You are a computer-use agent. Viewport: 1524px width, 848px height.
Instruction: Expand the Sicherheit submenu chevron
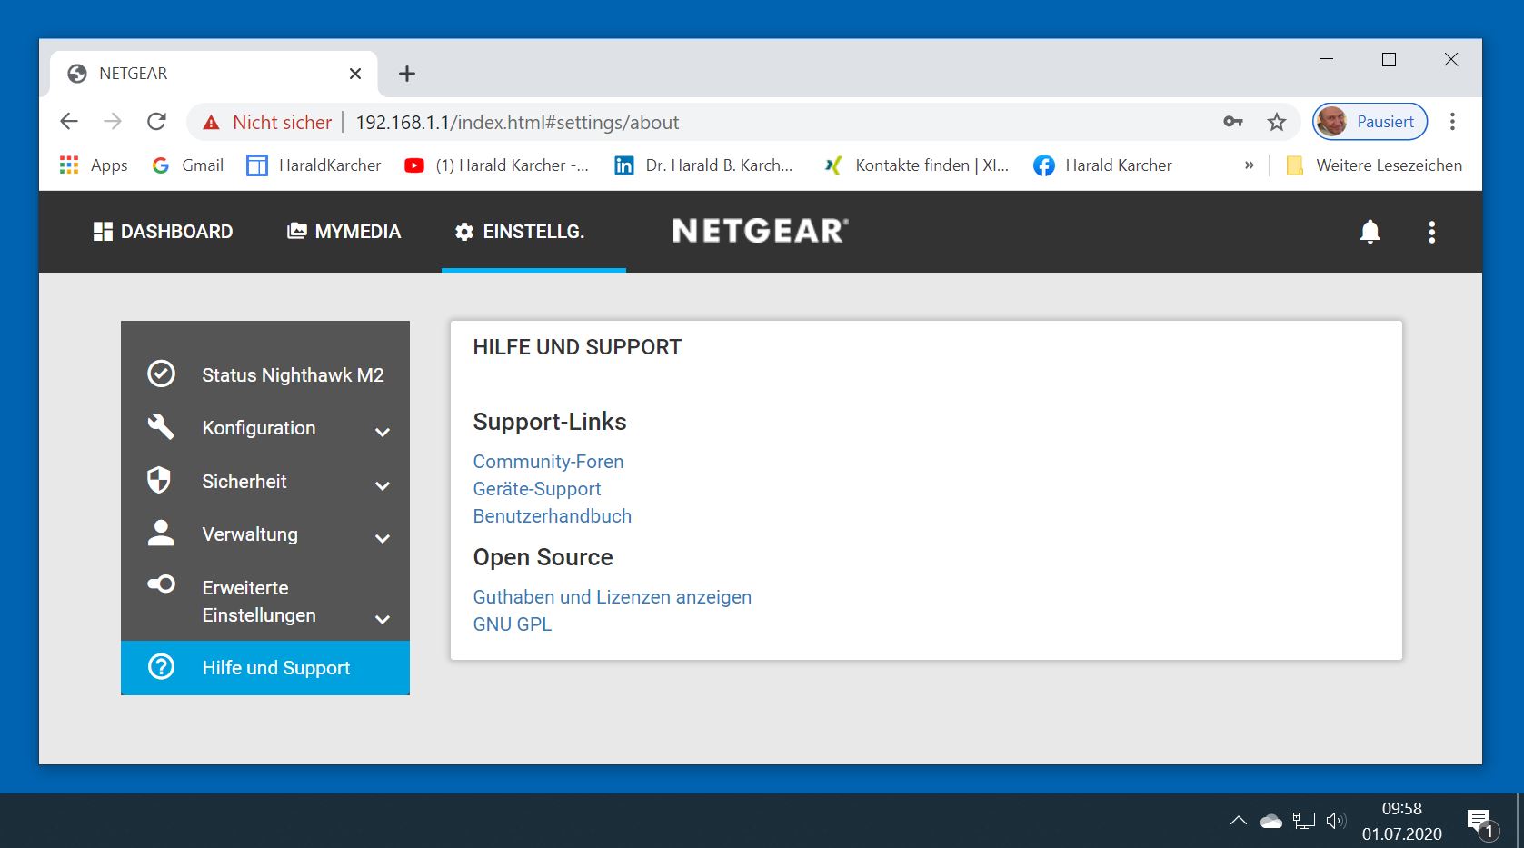[383, 485]
